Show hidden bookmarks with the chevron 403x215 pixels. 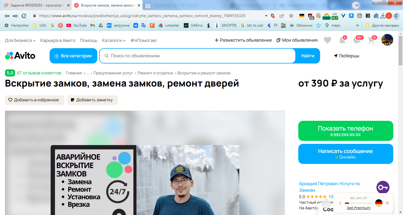pyautogui.click(x=358, y=25)
